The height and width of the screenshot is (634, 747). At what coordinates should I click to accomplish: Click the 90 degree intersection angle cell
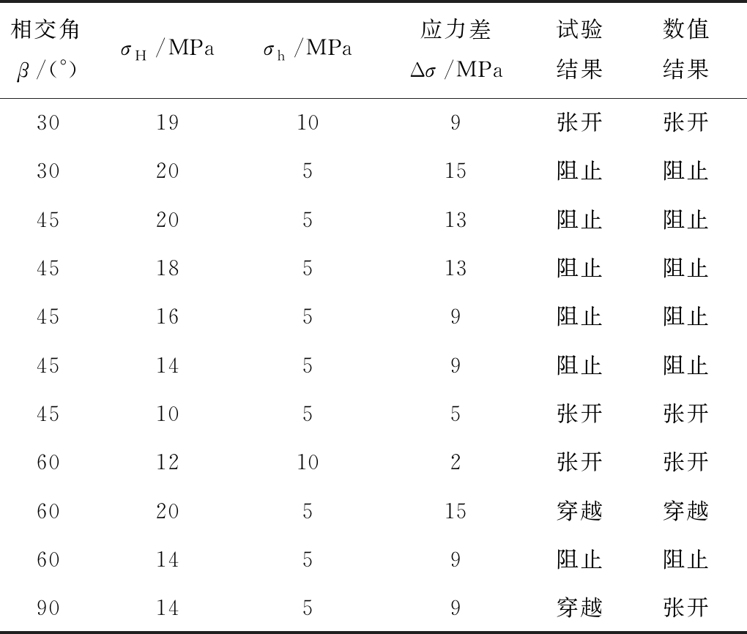pyautogui.click(x=48, y=608)
